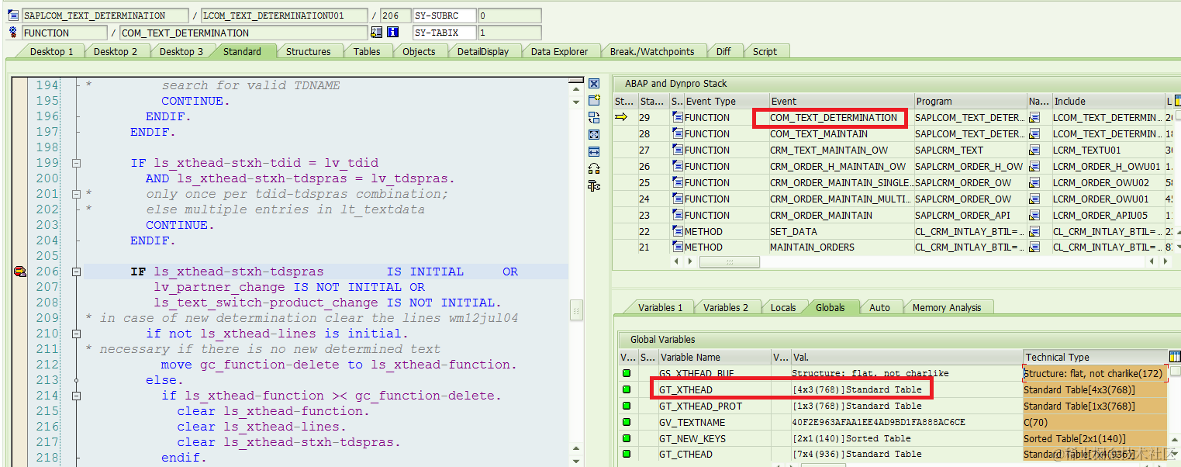Image resolution: width=1181 pixels, height=467 pixels.
Task: Open the Tables tab
Action: coord(367,51)
